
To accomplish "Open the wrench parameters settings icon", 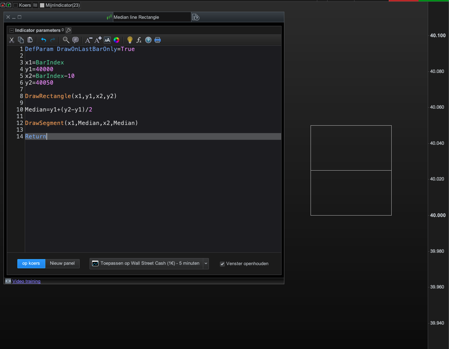I will [68, 30].
